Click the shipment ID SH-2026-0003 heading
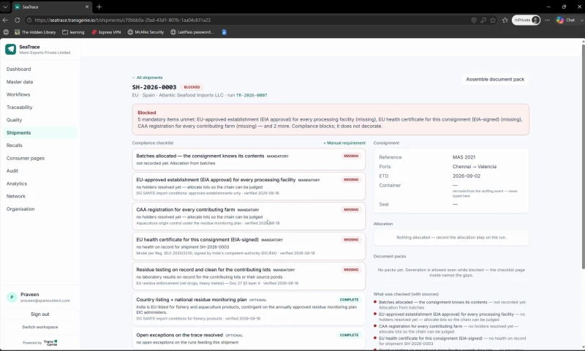The image size is (585, 351). (154, 87)
